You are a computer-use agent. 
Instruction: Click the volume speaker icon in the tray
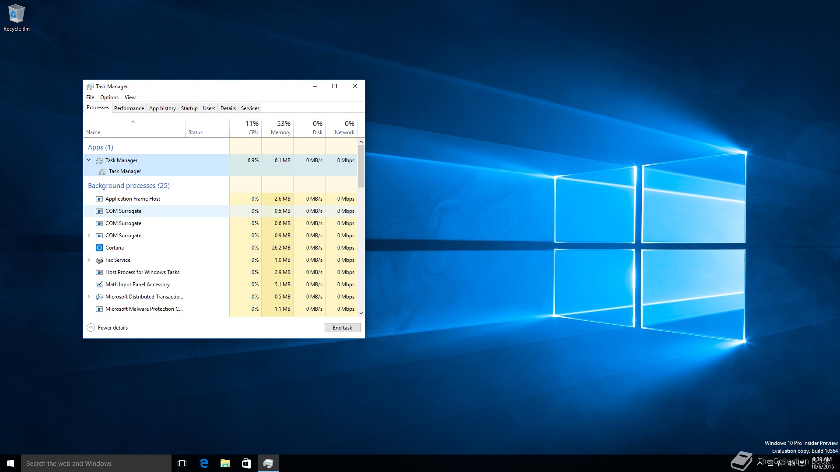pos(791,464)
